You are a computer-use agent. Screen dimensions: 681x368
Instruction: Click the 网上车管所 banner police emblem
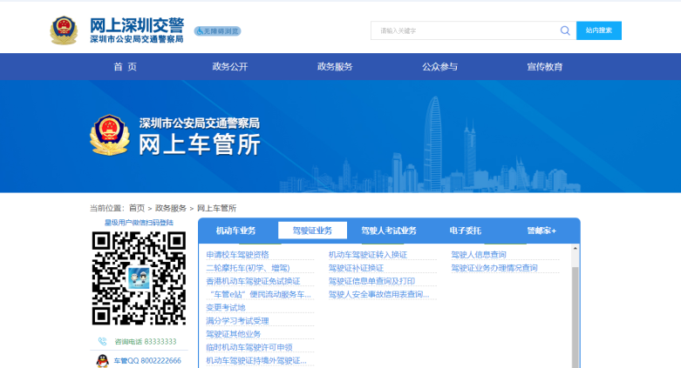(110, 135)
